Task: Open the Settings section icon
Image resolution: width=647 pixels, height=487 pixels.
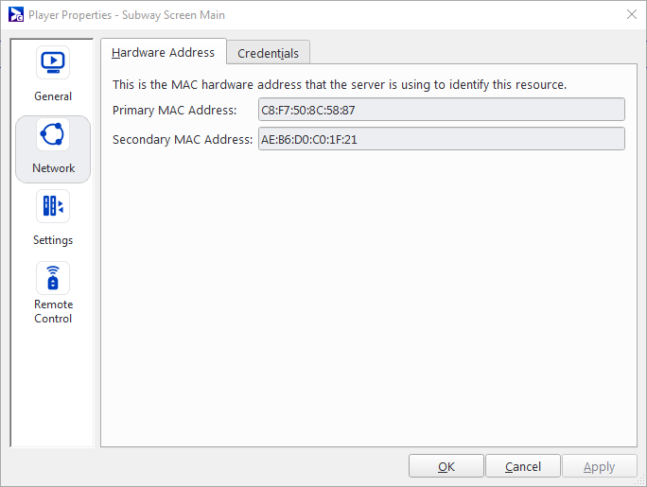Action: click(x=53, y=207)
